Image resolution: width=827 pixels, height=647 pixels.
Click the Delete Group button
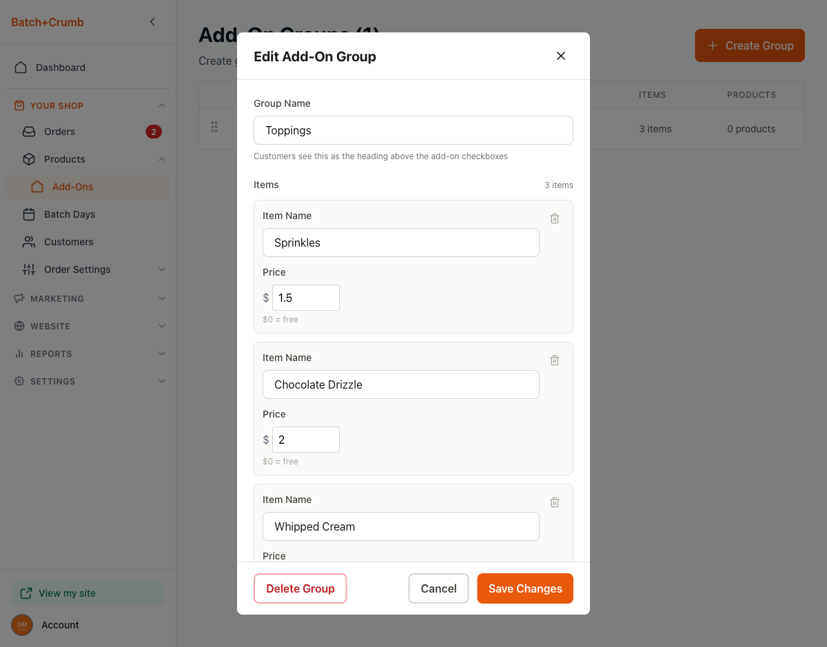(300, 588)
